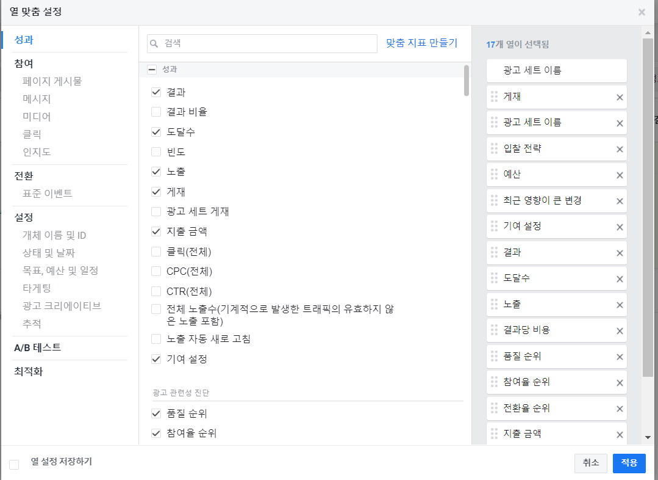This screenshot has width=658, height=480.
Task: Click the 취소 button
Action: [591, 463]
